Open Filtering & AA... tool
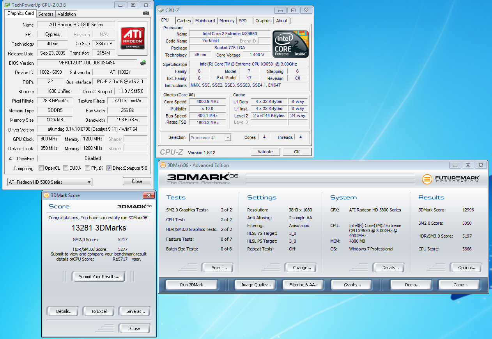492x339 pixels. click(x=304, y=285)
